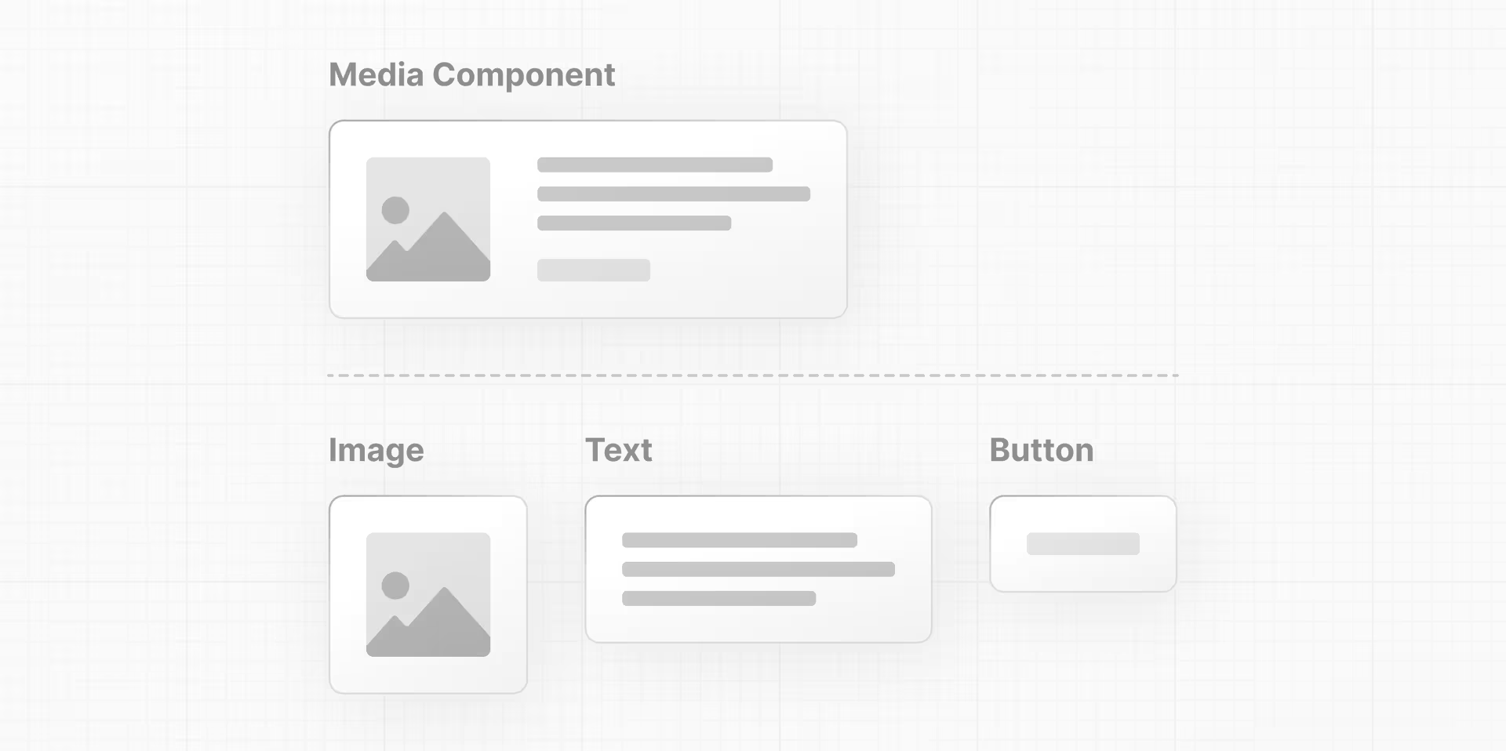Click the second text line in Media Component
The height and width of the screenshot is (751, 1506).
point(674,194)
